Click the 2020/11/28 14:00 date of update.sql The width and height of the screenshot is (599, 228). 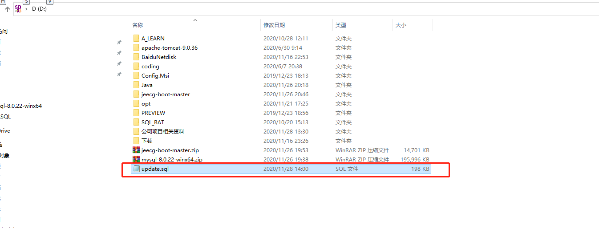(x=286, y=169)
